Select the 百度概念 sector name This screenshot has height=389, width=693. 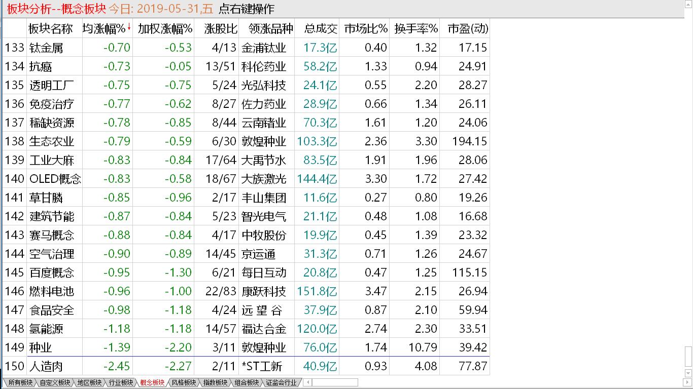click(x=52, y=273)
